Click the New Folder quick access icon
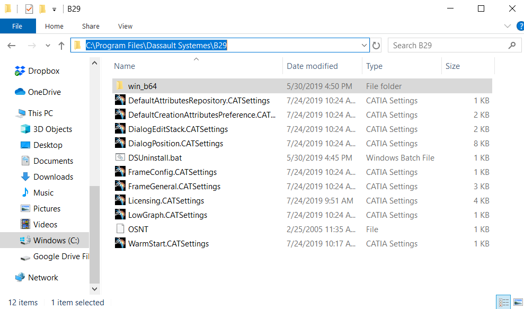The height and width of the screenshot is (309, 524). [x=42, y=8]
